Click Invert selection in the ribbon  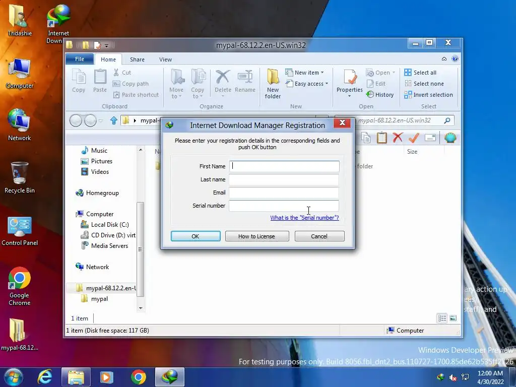(x=428, y=95)
